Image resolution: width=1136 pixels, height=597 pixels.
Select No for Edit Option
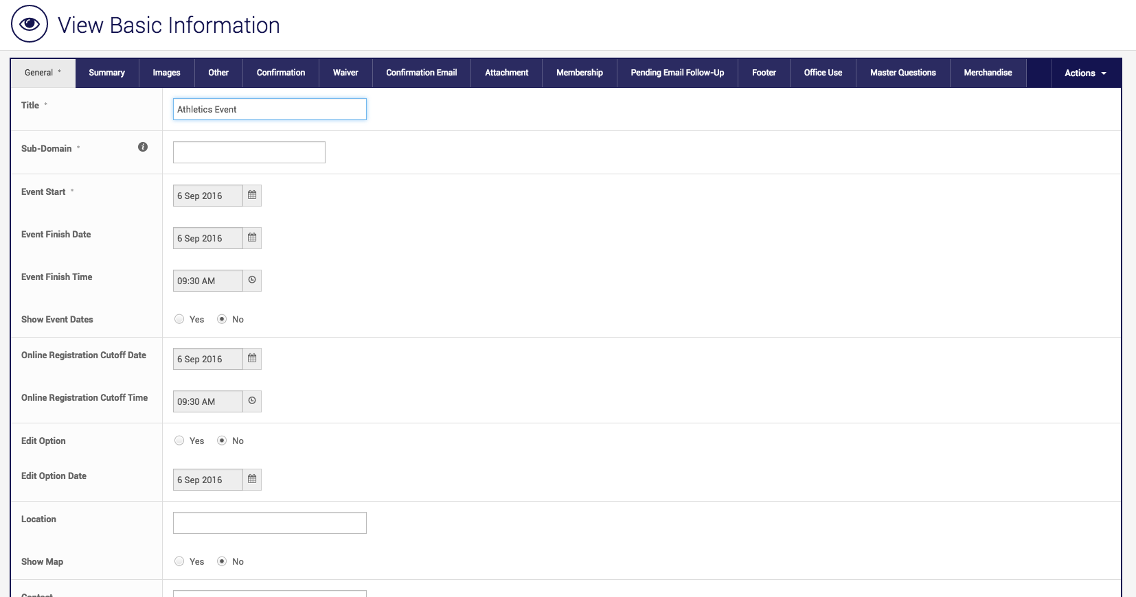tap(222, 441)
